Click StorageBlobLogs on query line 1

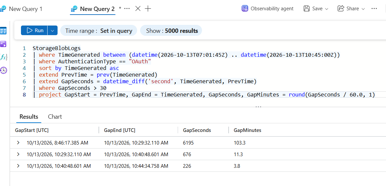[x=56, y=48]
